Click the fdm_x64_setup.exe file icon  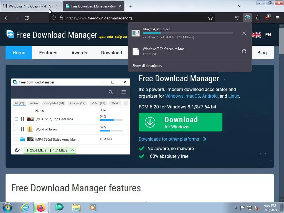135,33
